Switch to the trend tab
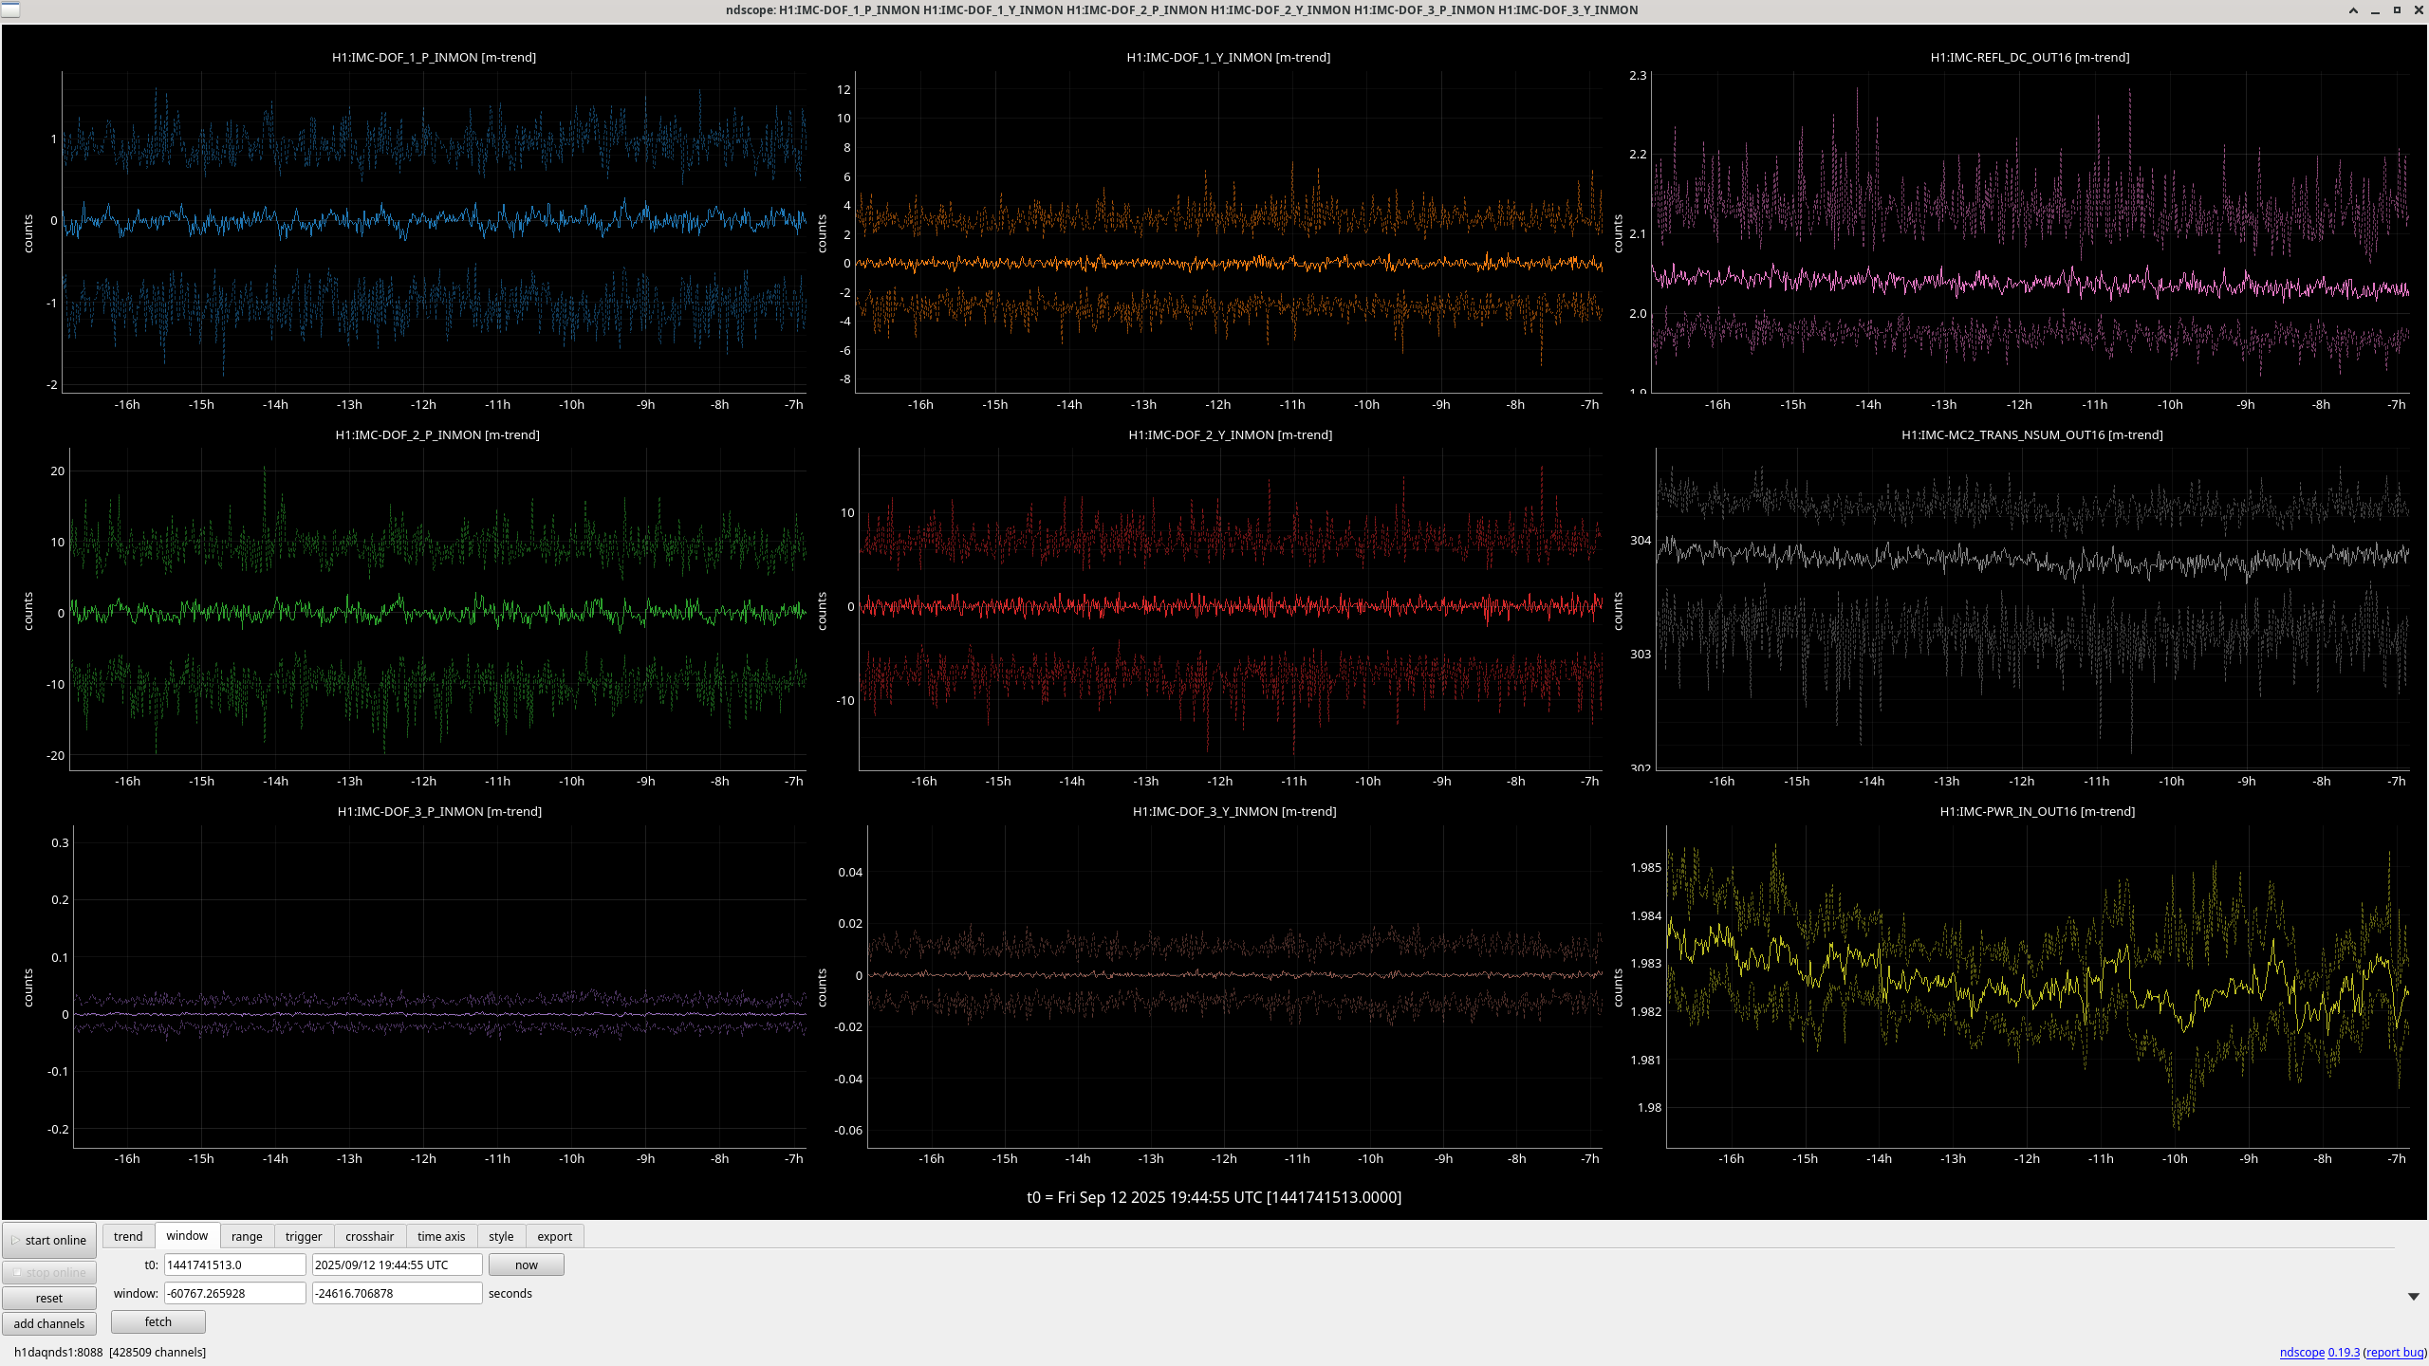The image size is (2429, 1366). pyautogui.click(x=128, y=1236)
